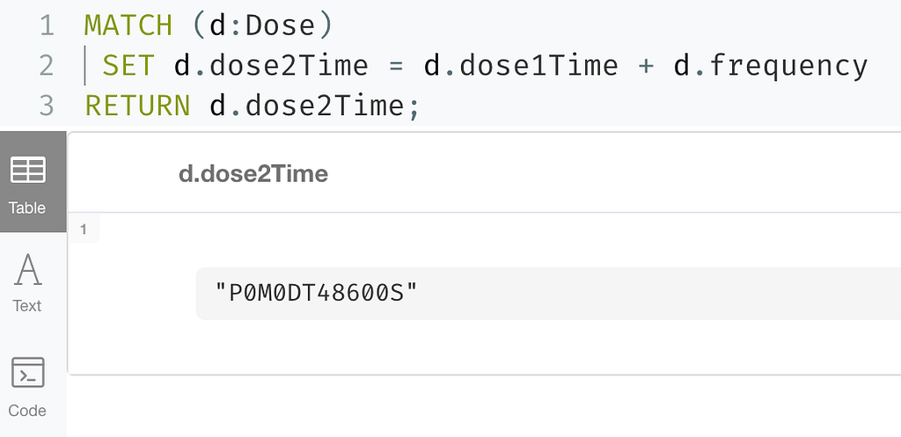Click the 'Text' label in the sidebar

click(x=27, y=305)
